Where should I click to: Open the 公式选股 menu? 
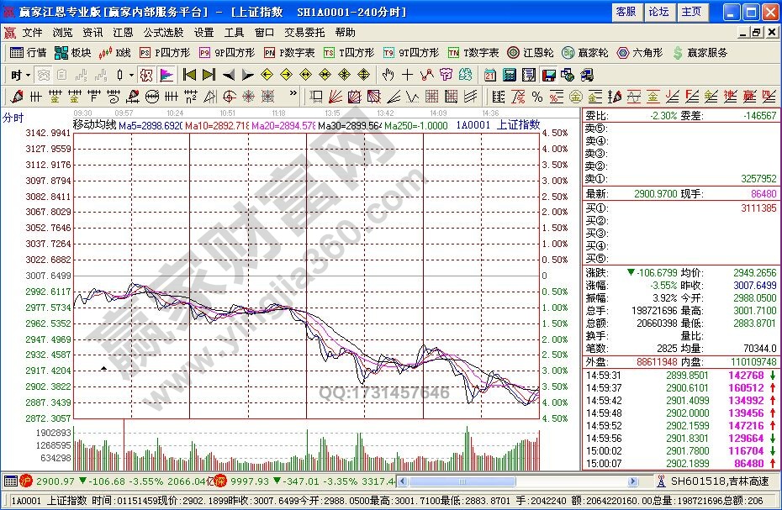tap(163, 33)
